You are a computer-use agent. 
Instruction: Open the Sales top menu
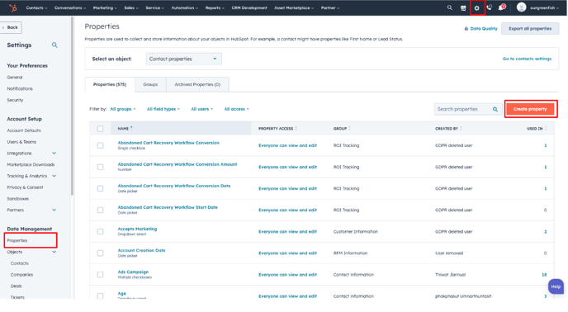point(131,7)
